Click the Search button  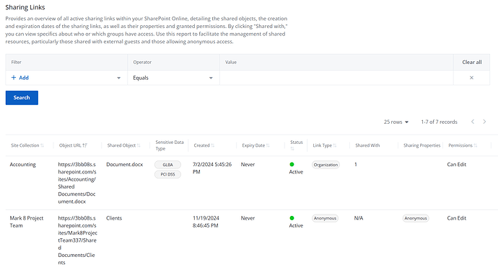click(22, 98)
